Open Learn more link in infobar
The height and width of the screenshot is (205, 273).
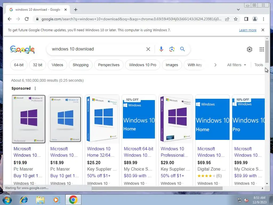tap(248, 30)
